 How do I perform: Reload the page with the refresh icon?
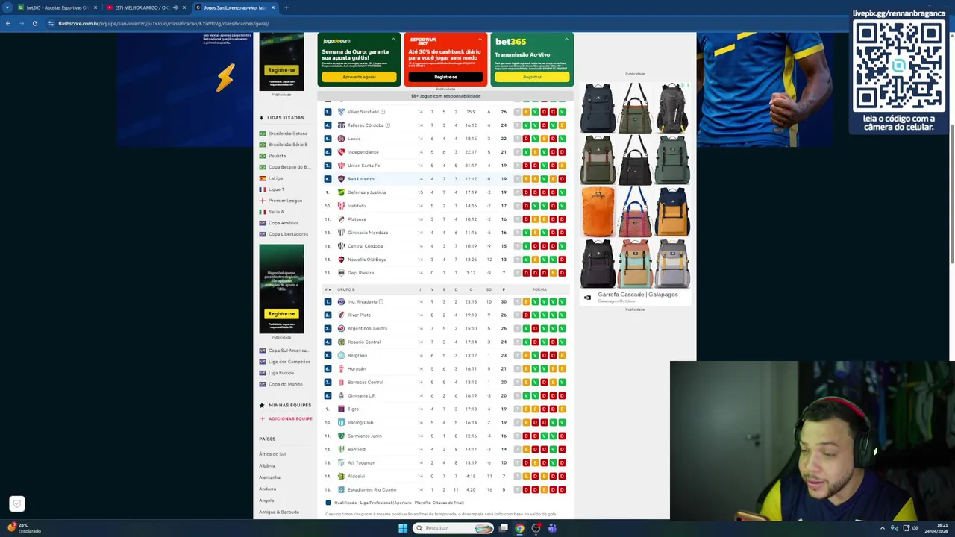pyautogui.click(x=34, y=23)
